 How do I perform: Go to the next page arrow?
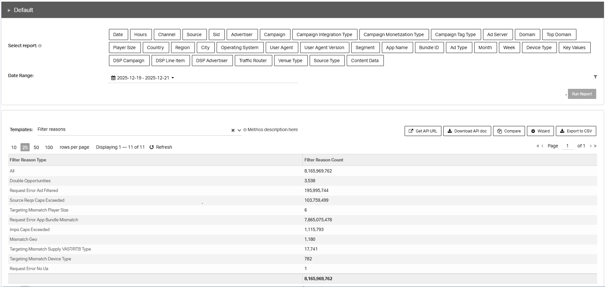click(x=591, y=146)
